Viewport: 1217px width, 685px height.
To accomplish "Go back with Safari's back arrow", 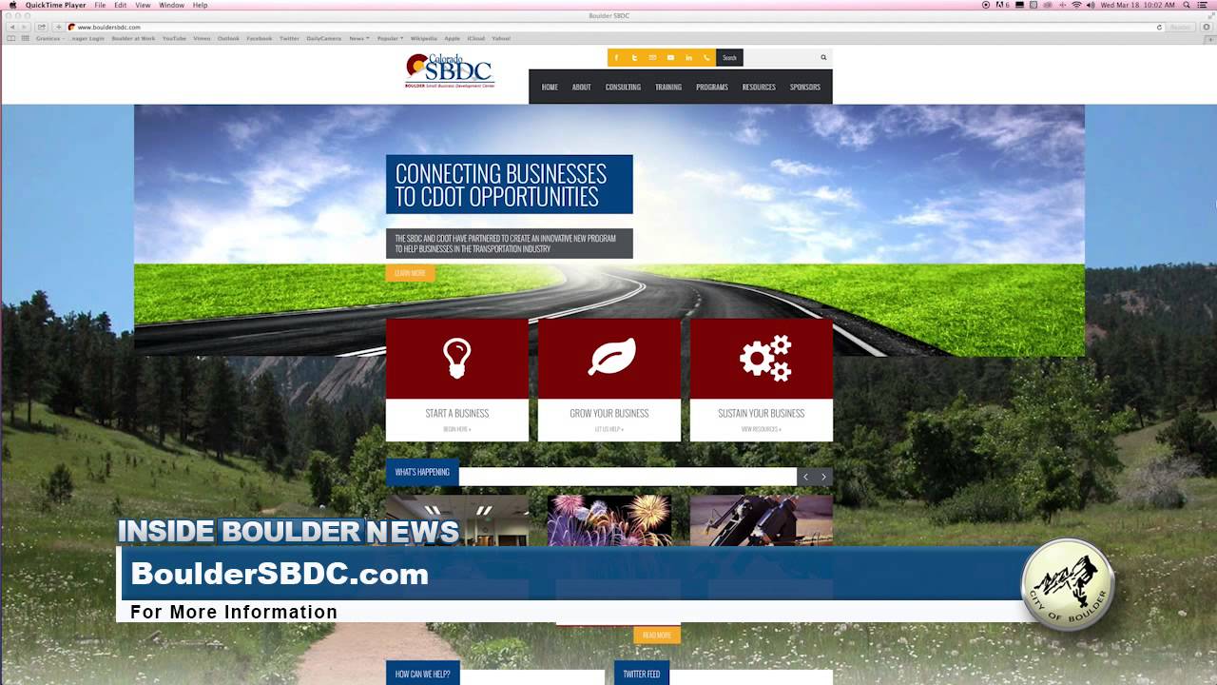I will [x=10, y=27].
